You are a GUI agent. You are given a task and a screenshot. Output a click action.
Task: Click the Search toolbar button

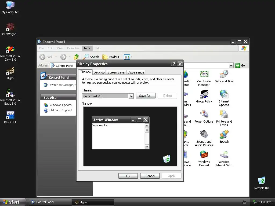(91, 57)
